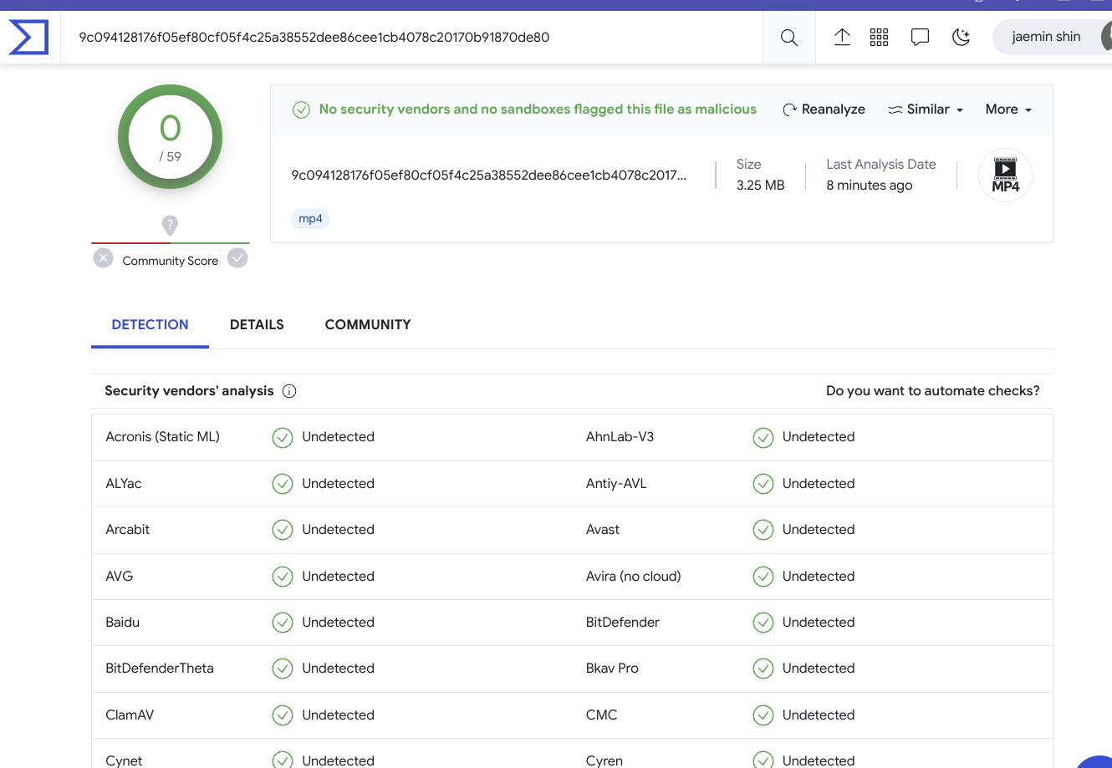Click the Acronis (Static ML) undetected check icon
The image size is (1112, 768).
[283, 437]
